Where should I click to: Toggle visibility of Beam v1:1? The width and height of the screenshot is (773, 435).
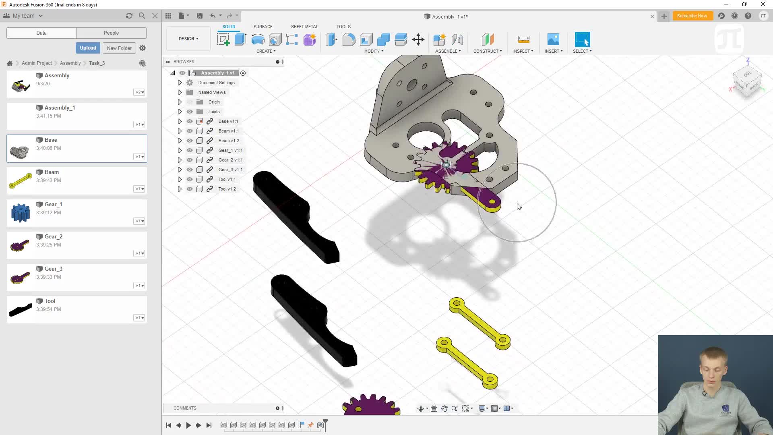pyautogui.click(x=190, y=131)
